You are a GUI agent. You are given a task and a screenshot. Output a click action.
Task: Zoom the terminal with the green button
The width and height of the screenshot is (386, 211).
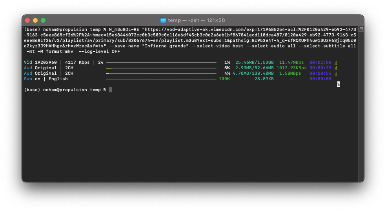click(x=43, y=20)
